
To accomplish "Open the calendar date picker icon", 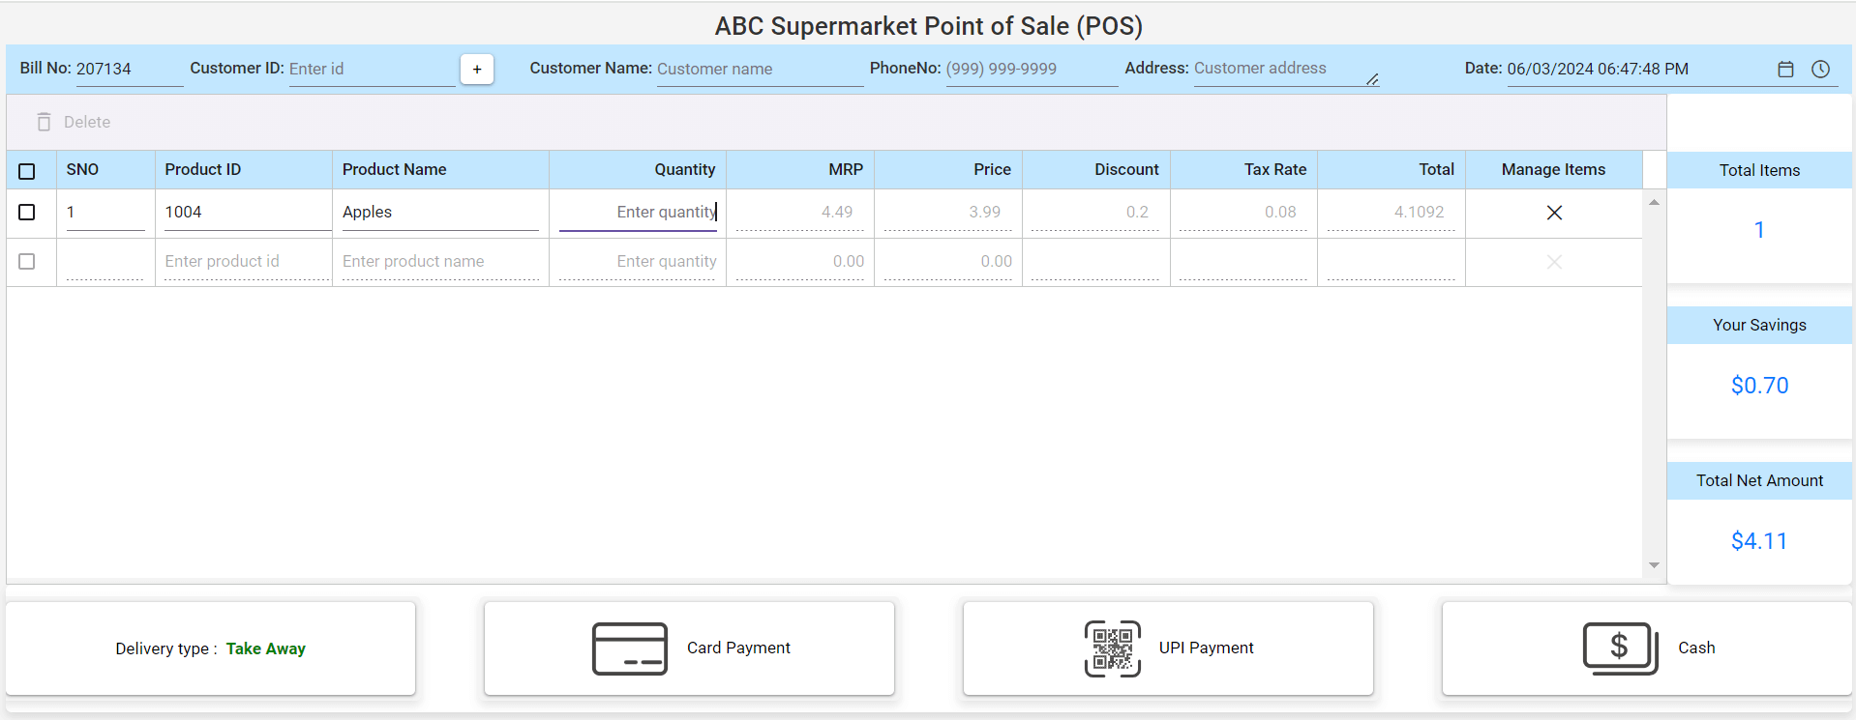I will click(x=1785, y=69).
